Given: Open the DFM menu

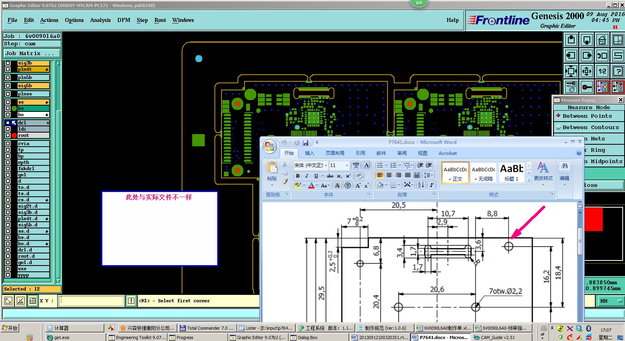Looking at the screenshot, I should (x=124, y=20).
